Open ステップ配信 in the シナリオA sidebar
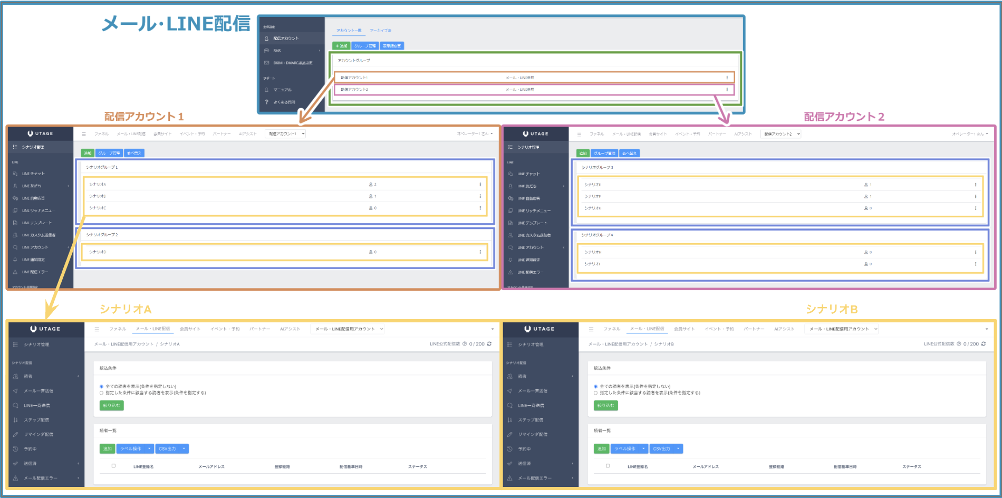Viewport: 1002px width, 498px height. tap(36, 420)
